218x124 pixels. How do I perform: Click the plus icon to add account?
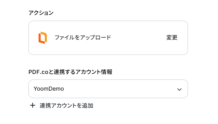[32, 105]
